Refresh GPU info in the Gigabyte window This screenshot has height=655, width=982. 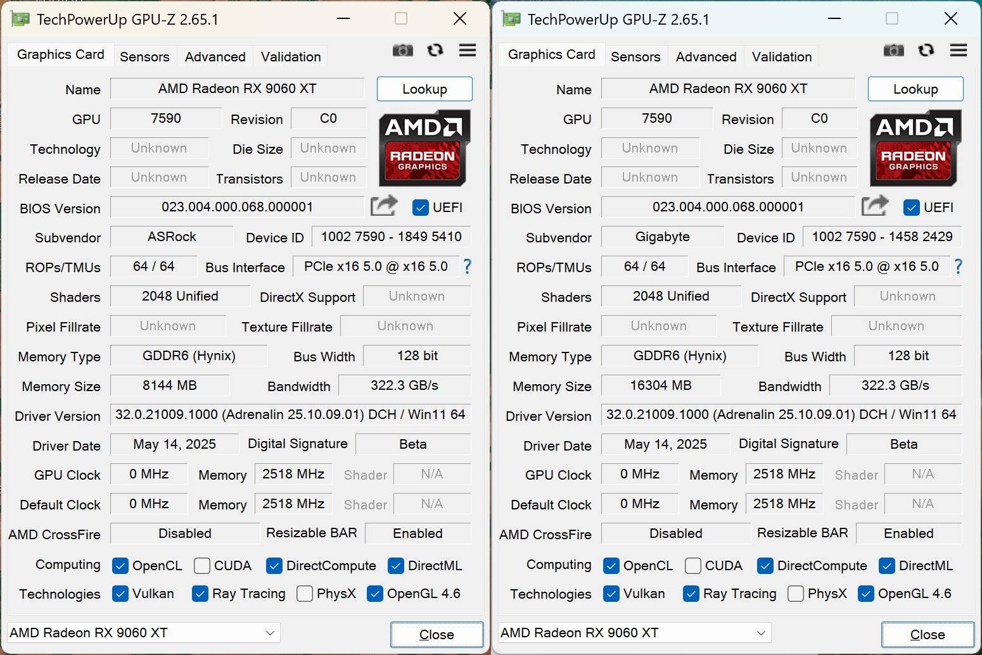point(926,50)
